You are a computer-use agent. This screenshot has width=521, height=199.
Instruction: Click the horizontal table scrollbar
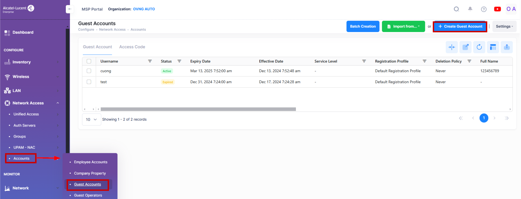(198, 109)
